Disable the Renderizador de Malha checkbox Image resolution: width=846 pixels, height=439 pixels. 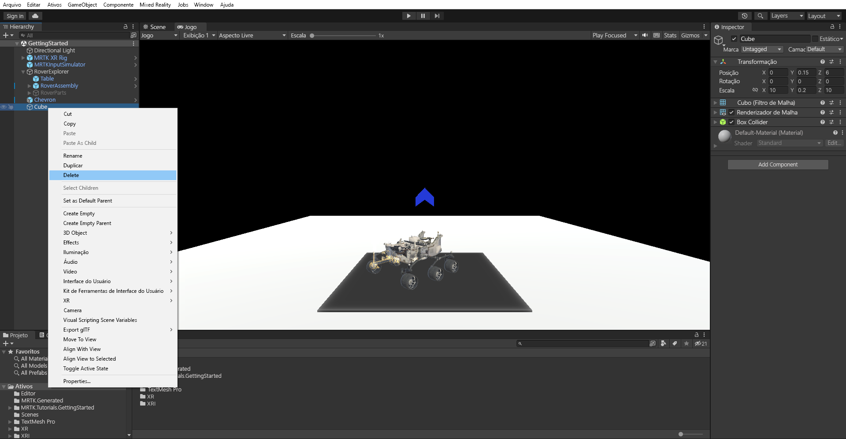click(x=731, y=112)
